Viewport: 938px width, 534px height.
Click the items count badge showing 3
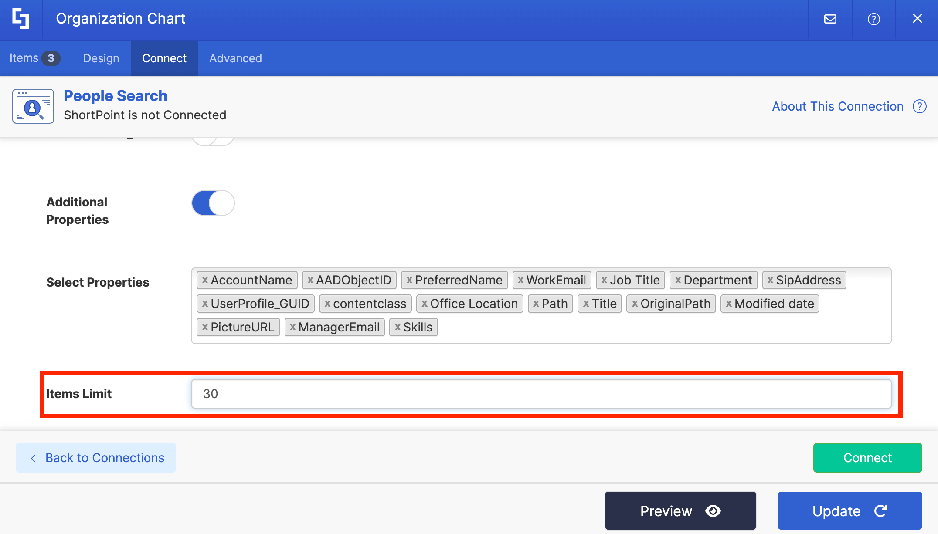(x=51, y=58)
